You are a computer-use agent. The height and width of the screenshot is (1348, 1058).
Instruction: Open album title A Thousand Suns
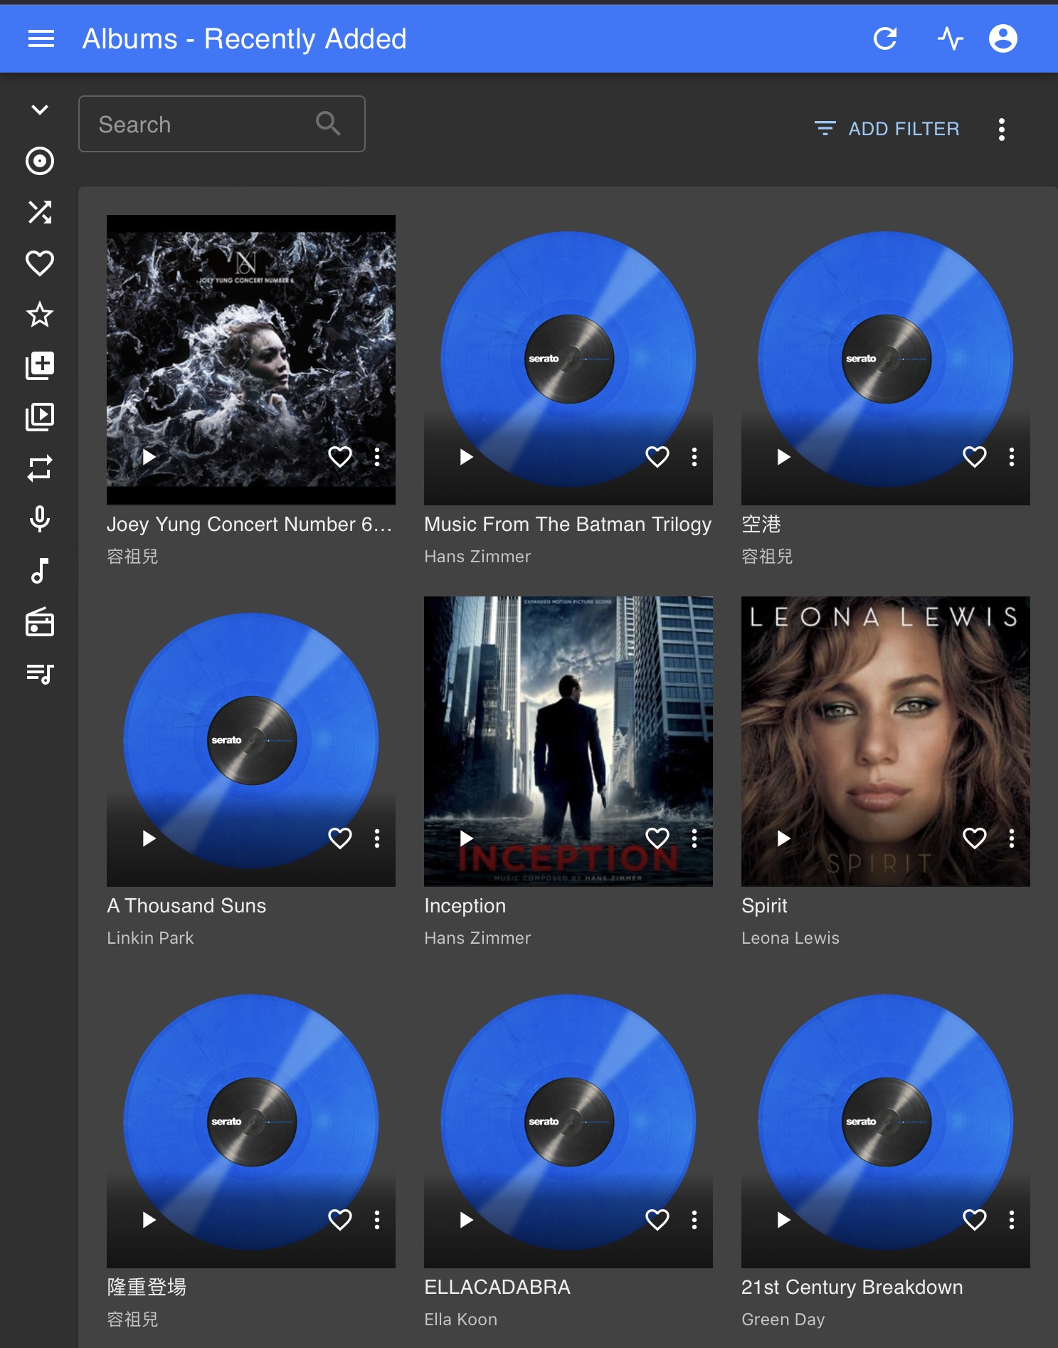pos(186,906)
